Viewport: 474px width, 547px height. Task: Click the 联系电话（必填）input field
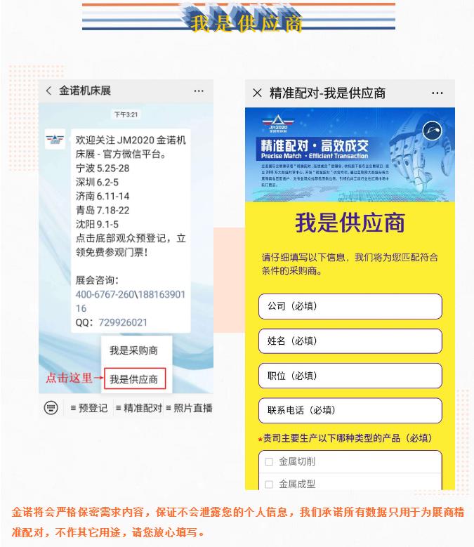click(x=350, y=410)
